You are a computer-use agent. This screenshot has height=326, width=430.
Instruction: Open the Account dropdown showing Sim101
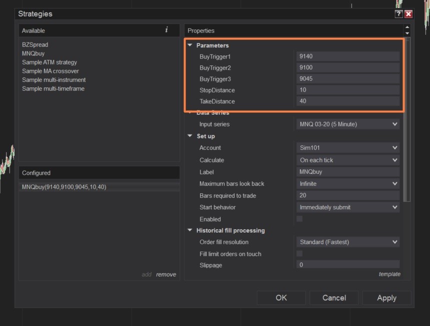tap(348, 148)
